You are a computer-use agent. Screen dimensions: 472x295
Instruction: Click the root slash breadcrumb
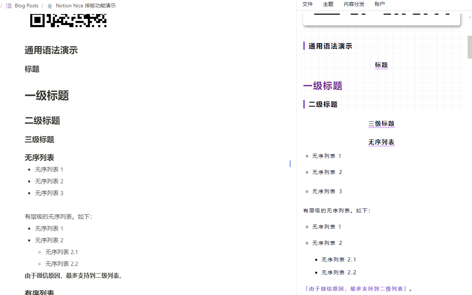[1, 6]
